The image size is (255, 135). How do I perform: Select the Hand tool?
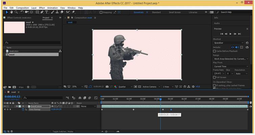click(11, 12)
